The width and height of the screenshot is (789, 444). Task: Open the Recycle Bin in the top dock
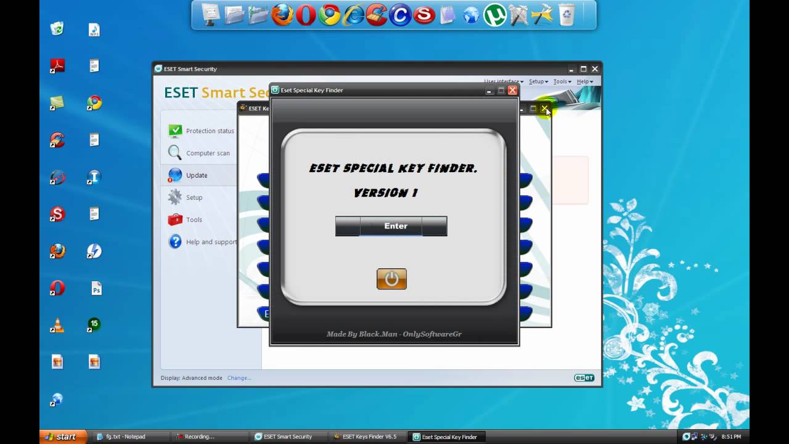click(x=566, y=14)
